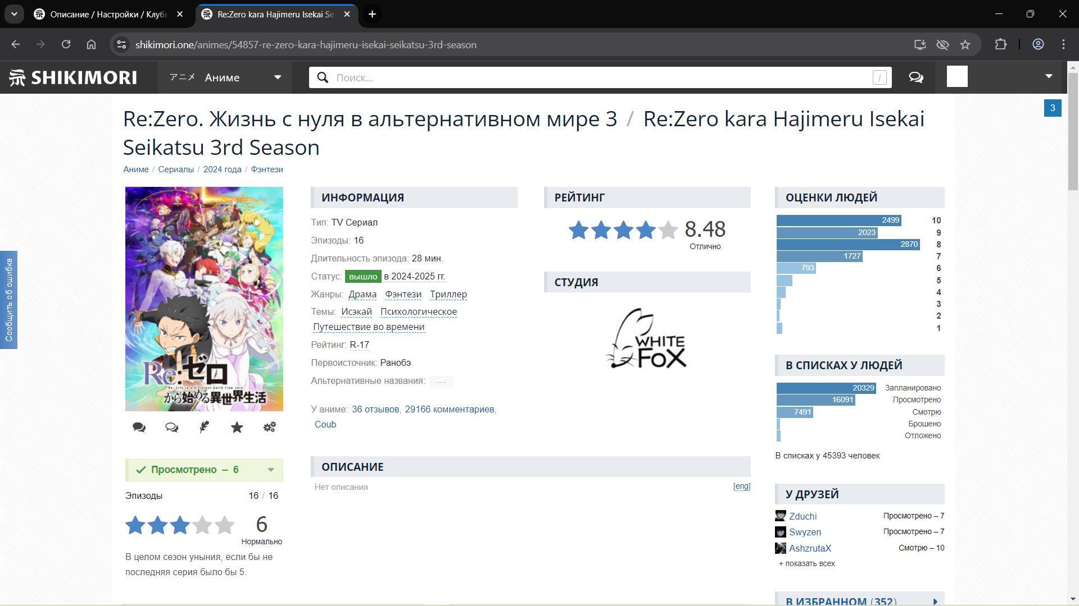Click the feather quill review icon
Image resolution: width=1079 pixels, height=606 pixels.
pyautogui.click(x=204, y=428)
